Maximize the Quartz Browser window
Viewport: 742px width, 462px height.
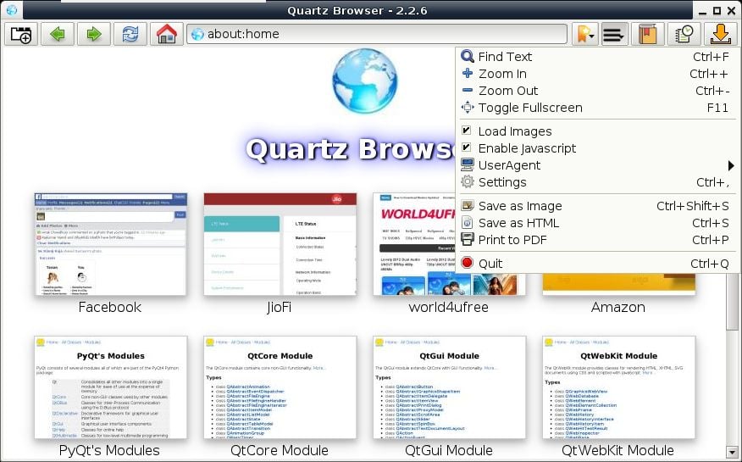(x=717, y=10)
